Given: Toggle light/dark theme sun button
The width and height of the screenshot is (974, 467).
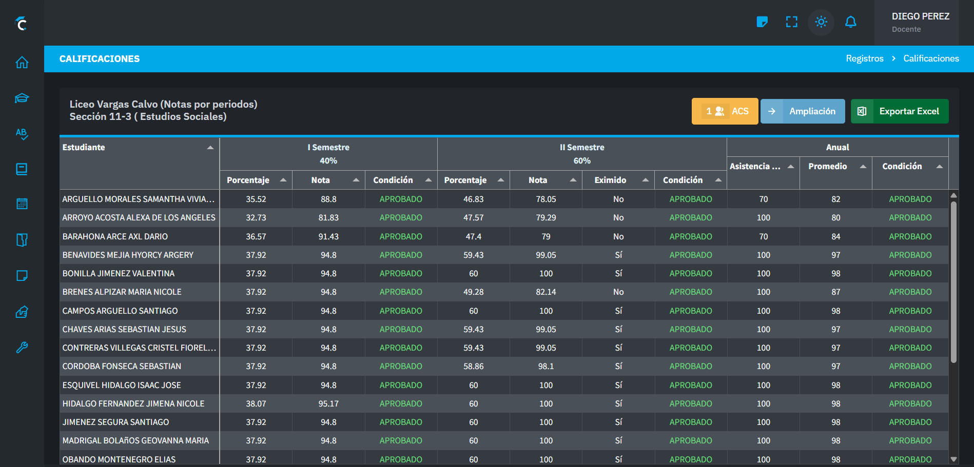Looking at the screenshot, I should click(821, 22).
